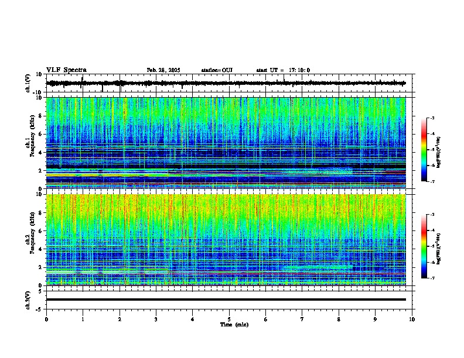This screenshot has width=464, height=358.
Task: Click the "9" tick on the time axis
Action: (375, 319)
